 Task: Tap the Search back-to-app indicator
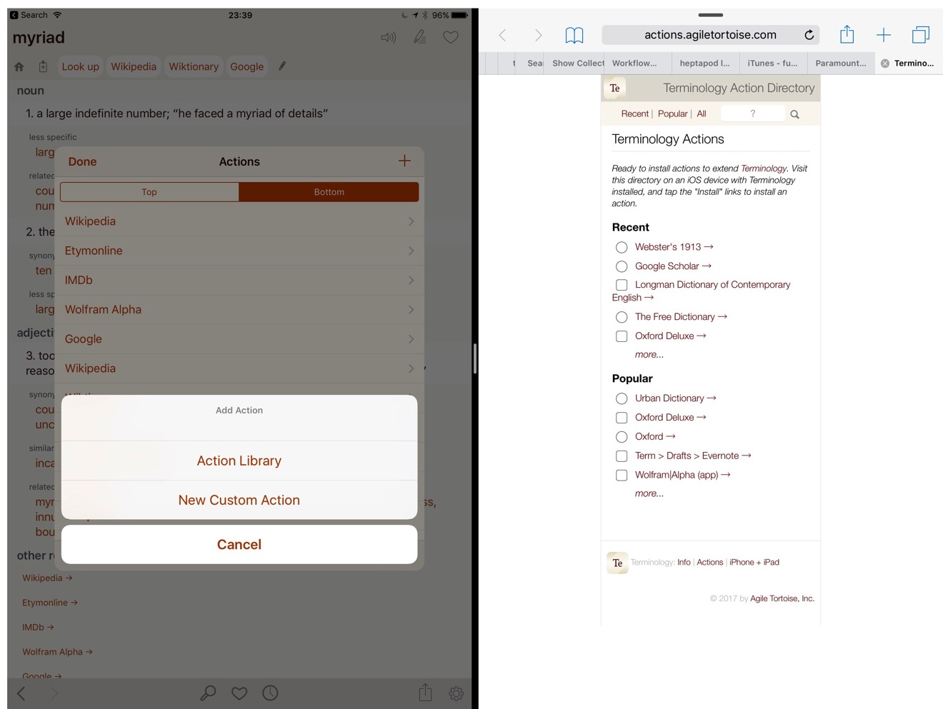29,15
